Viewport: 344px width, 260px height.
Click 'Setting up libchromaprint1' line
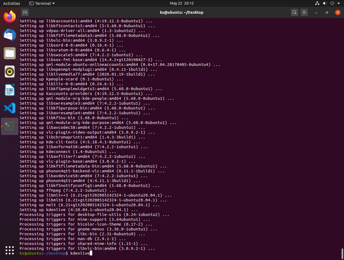pos(82,137)
